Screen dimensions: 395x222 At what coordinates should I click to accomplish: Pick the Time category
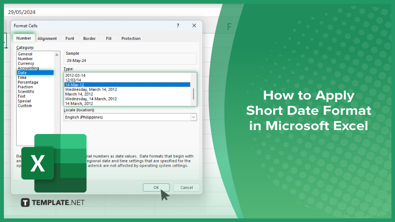(x=22, y=78)
